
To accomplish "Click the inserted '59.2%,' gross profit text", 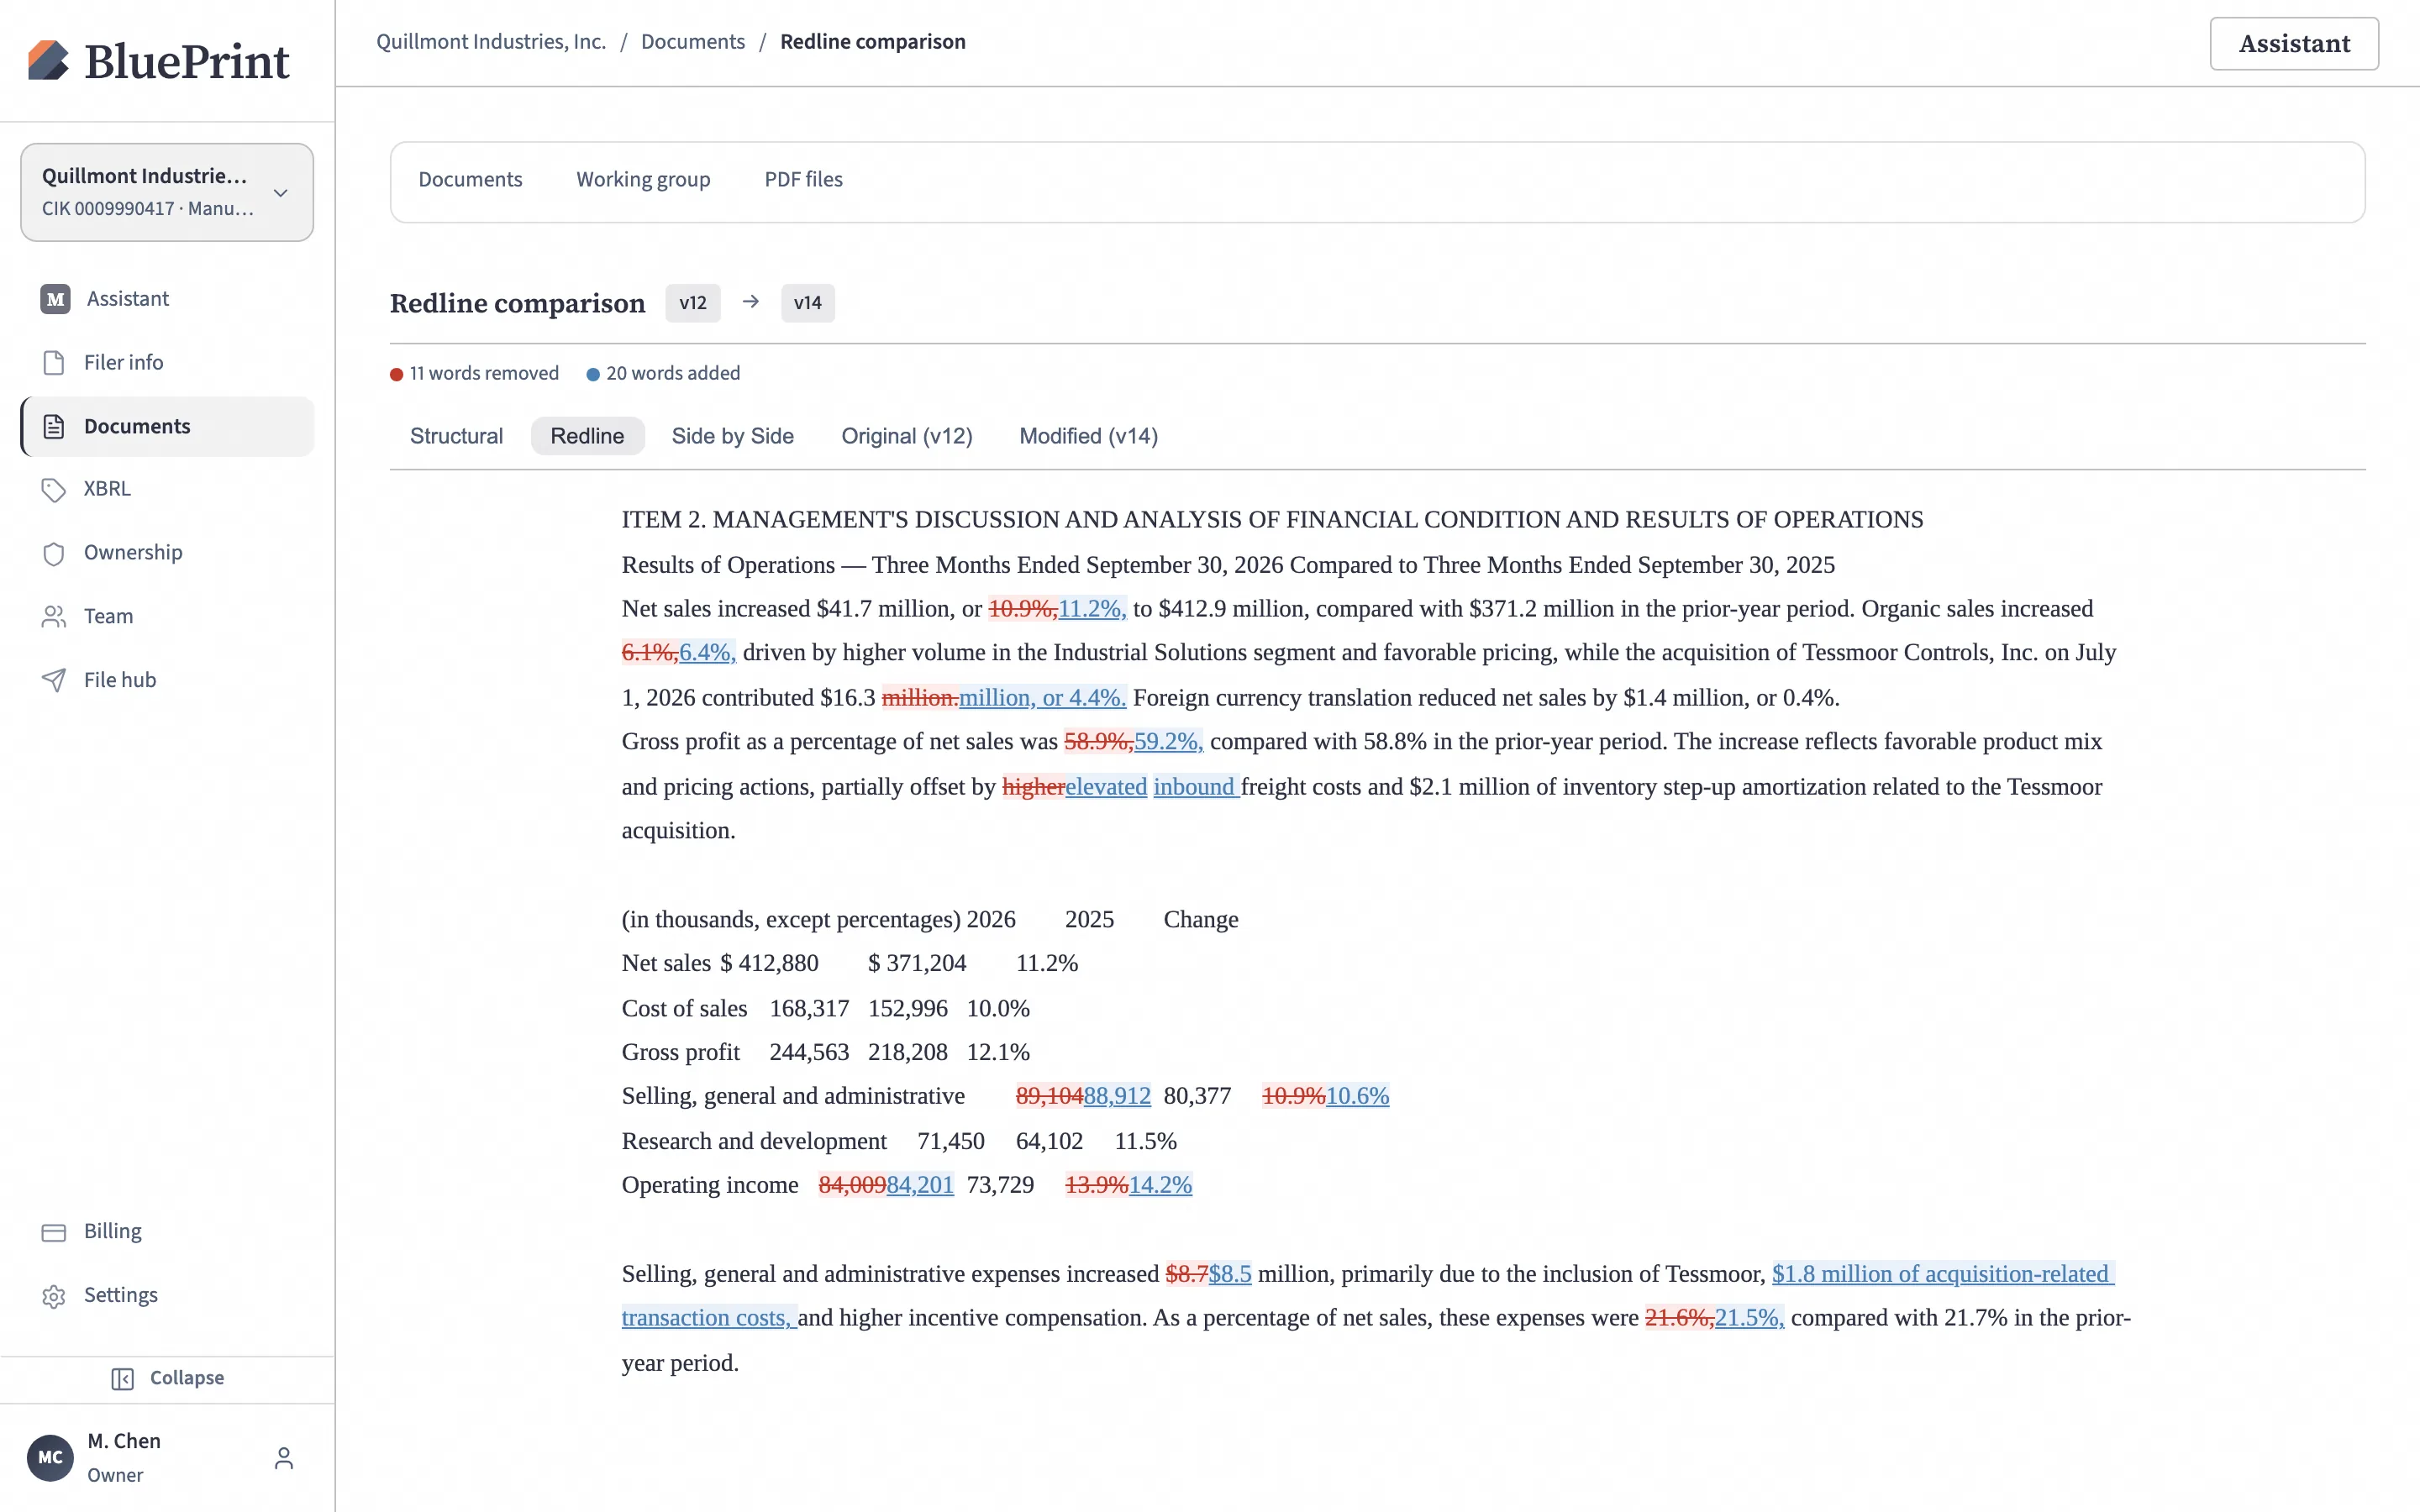I will point(1168,742).
